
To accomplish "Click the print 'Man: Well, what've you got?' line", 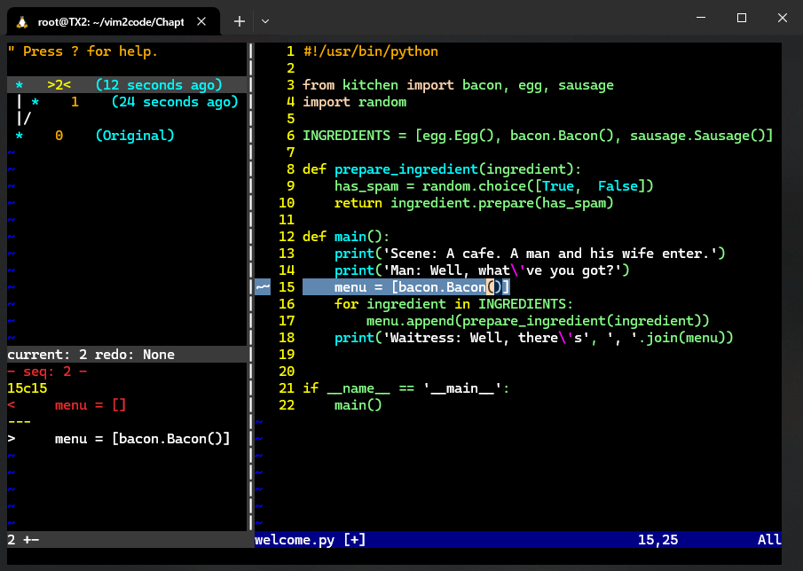I will click(482, 270).
